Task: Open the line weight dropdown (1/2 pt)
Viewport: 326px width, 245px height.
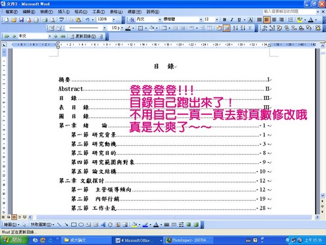Action: pos(122,28)
